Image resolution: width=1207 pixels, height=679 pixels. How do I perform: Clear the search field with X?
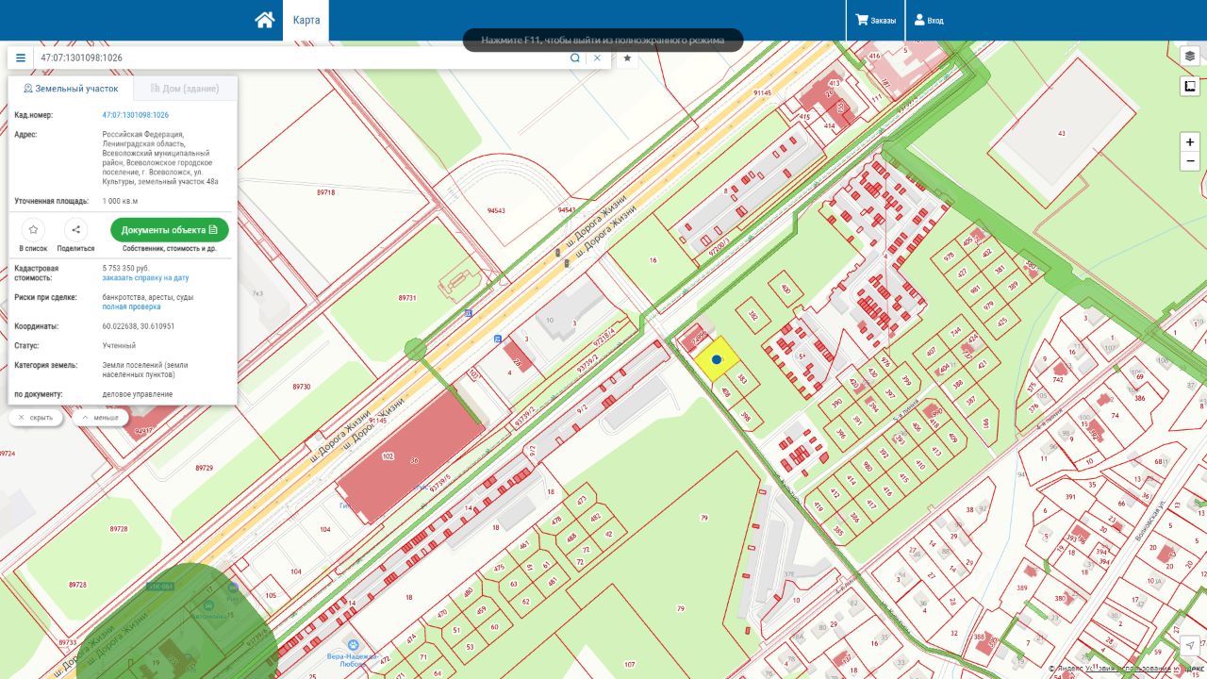coord(597,58)
